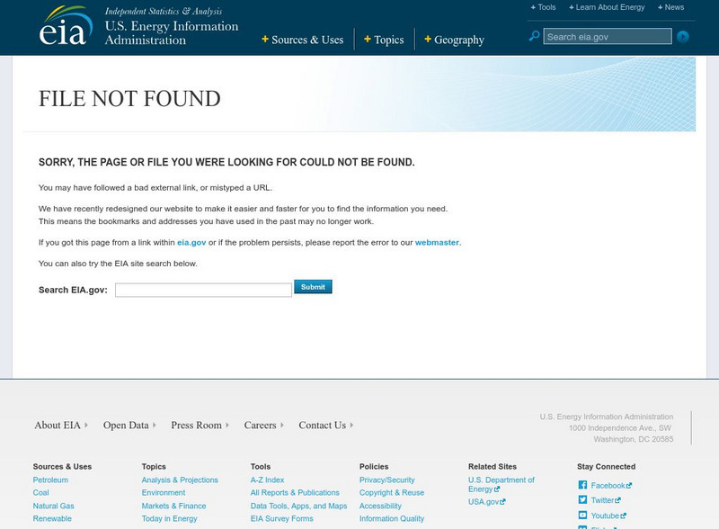
Task: Open the Petroleum footer link
Action: pyautogui.click(x=50, y=480)
